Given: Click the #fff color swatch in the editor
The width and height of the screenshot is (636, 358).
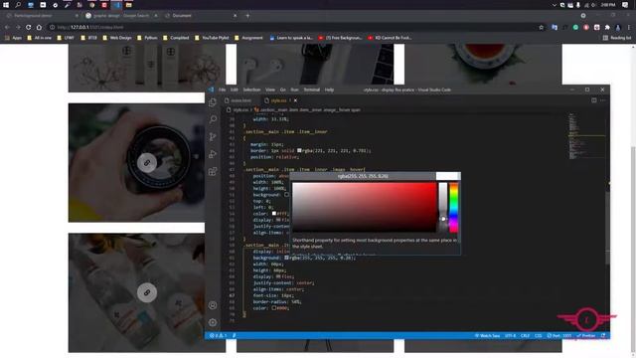Looking at the screenshot, I should click(274, 214).
